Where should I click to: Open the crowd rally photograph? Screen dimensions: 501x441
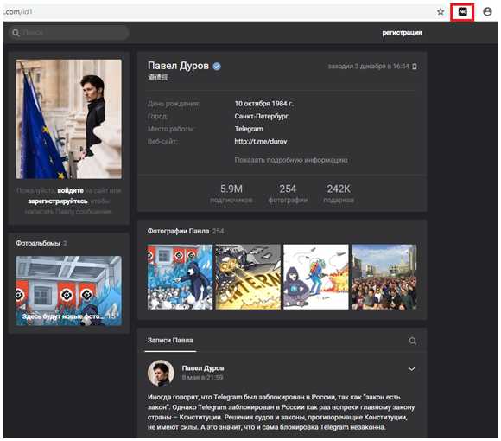(384, 277)
